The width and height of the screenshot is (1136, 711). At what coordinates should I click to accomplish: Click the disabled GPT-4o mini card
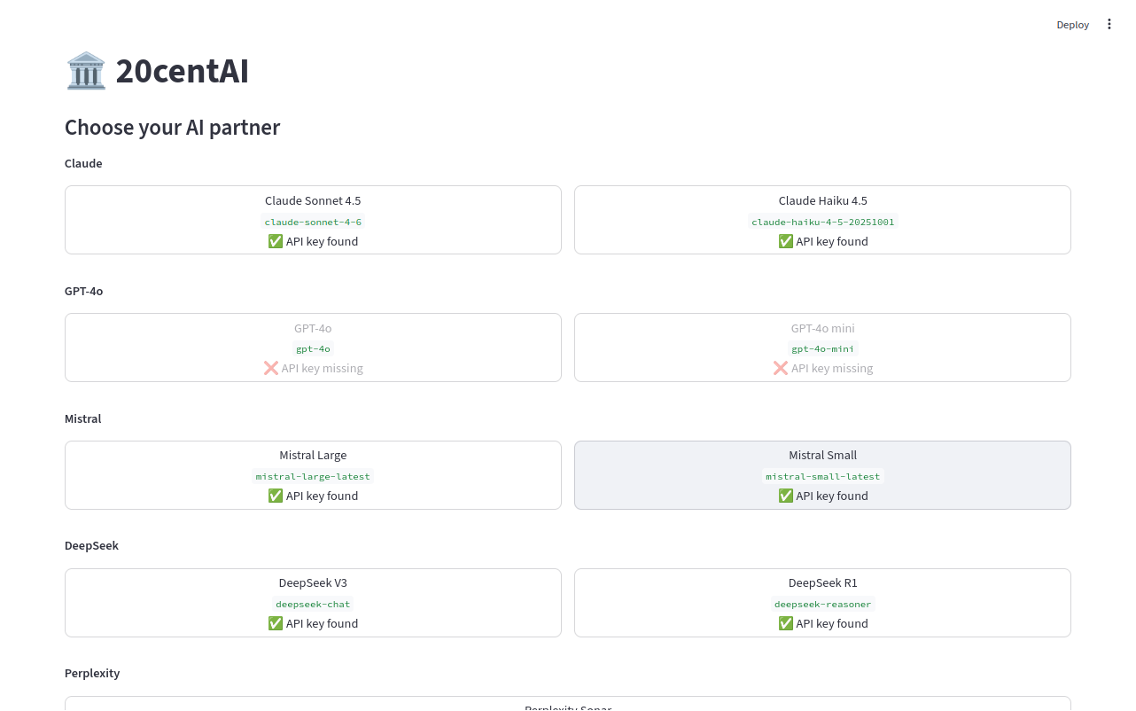coord(822,348)
